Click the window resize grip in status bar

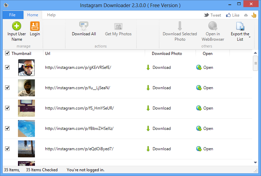point(256,171)
